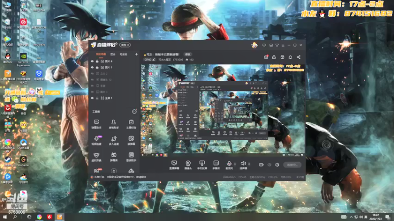This screenshot has height=221, width=394.
Task: Add a 直播屏幕 screen capture source
Action: point(174,165)
